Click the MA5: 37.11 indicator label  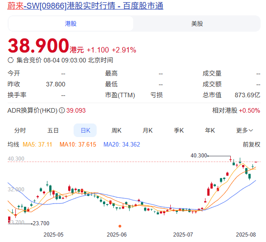(x=37, y=144)
